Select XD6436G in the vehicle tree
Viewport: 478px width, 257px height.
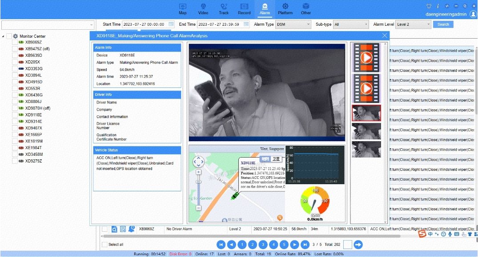tap(34, 95)
